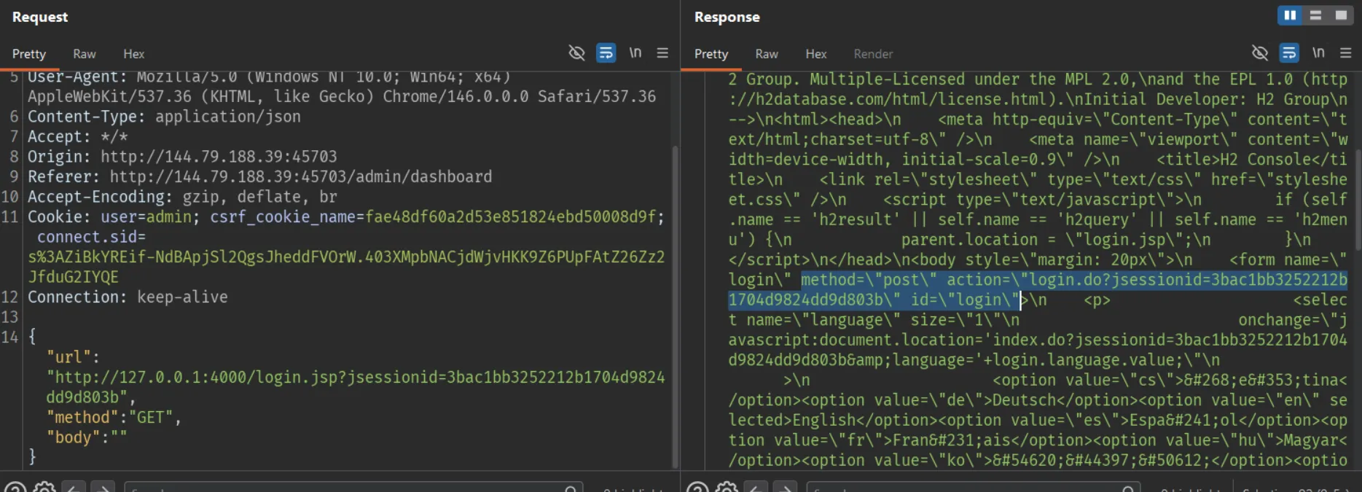Toggle hide non-printable characters in Response panel
1362x492 pixels.
click(x=1260, y=52)
